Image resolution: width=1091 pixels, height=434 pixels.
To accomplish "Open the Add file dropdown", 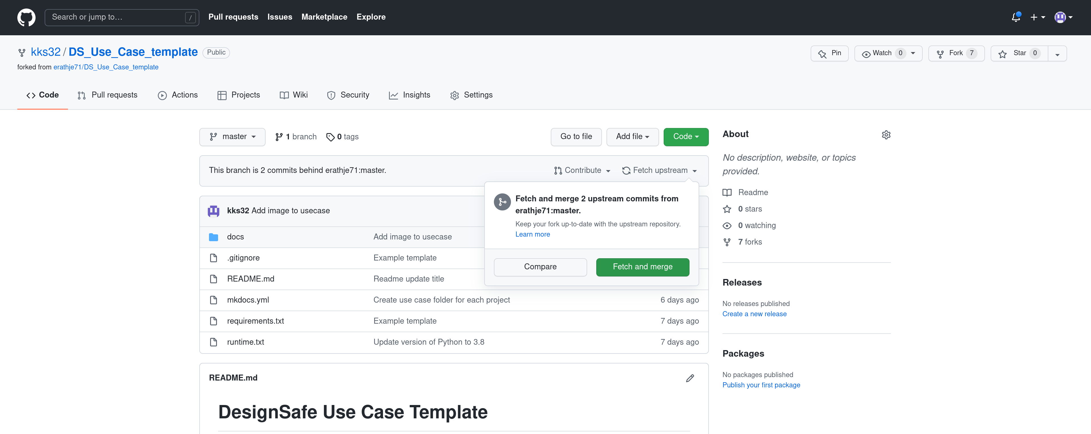I will coord(632,137).
